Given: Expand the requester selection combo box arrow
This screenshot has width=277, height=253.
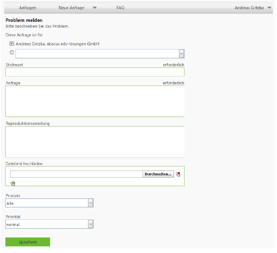Looking at the screenshot, I should [181, 54].
